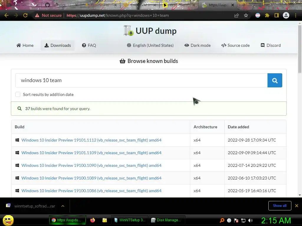Go to the Home nav item
This screenshot has height=226, width=302.
(25, 45)
